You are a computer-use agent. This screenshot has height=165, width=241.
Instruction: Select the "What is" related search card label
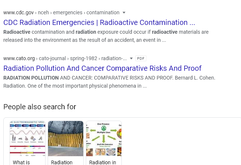pyautogui.click(x=21, y=162)
